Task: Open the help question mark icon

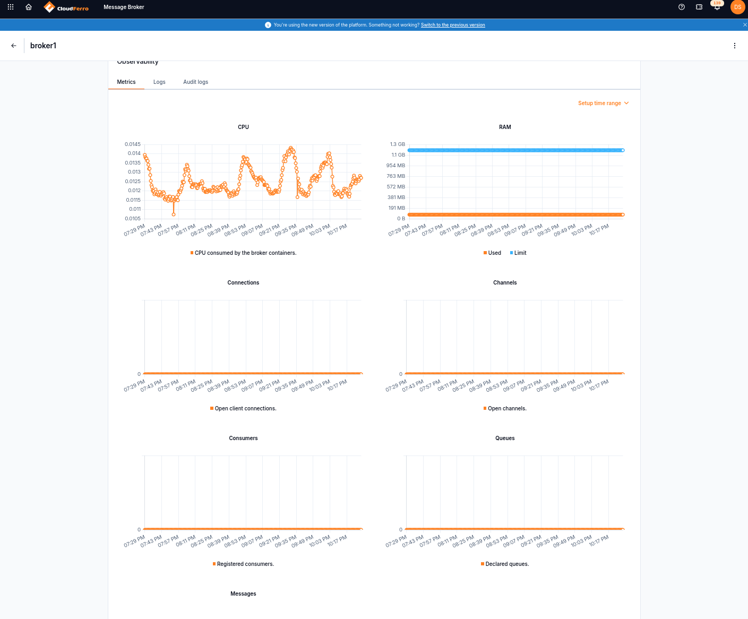Action: click(682, 7)
